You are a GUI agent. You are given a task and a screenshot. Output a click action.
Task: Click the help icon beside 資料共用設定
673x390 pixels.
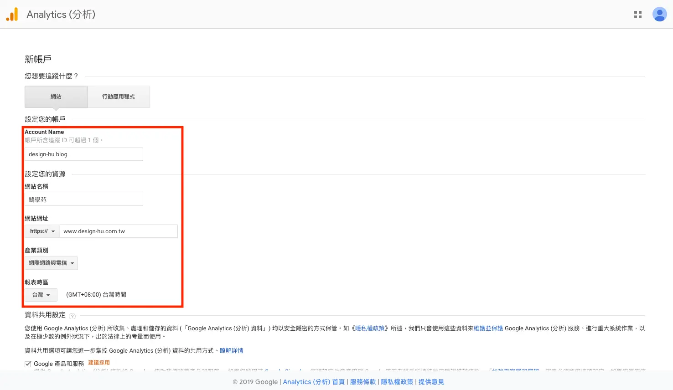tap(72, 316)
